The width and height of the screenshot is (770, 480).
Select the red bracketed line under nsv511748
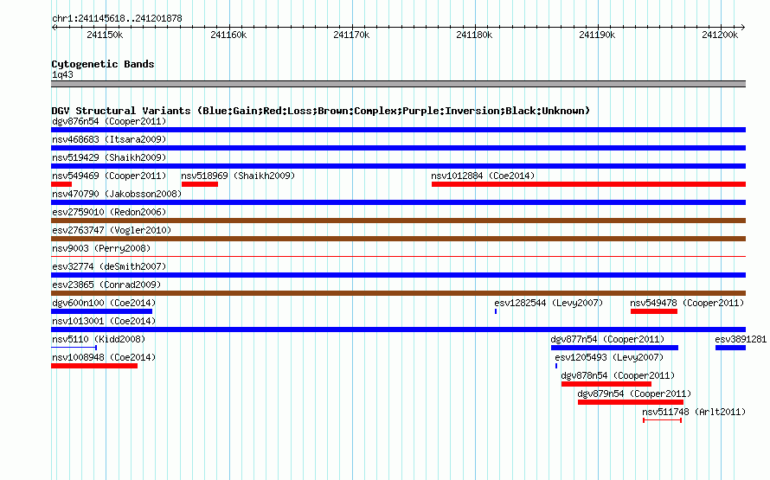pyautogui.click(x=663, y=420)
